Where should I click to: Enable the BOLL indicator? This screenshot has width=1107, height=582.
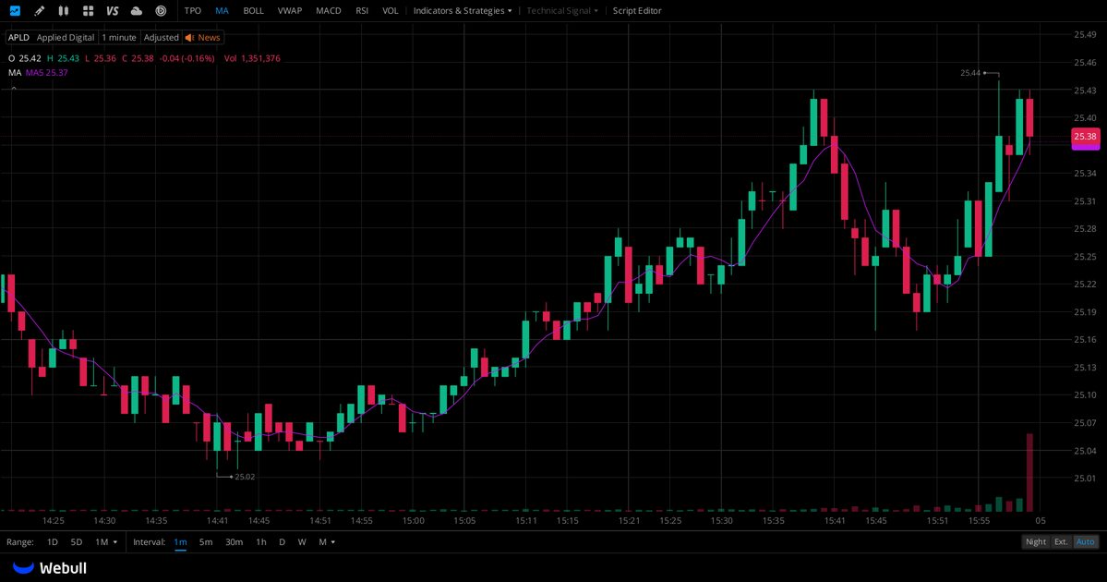tap(254, 10)
